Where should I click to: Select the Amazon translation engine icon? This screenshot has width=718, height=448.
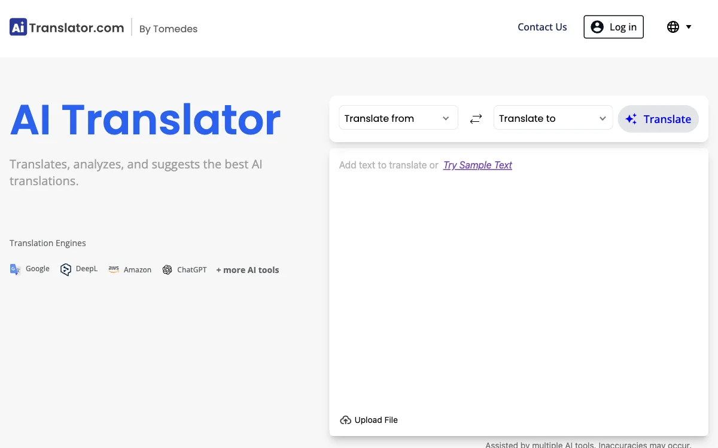point(114,269)
